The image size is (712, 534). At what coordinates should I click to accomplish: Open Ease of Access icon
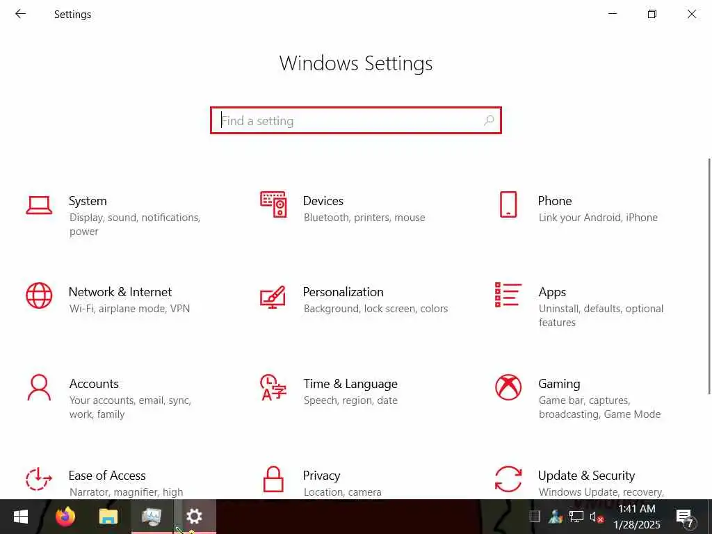click(x=39, y=479)
